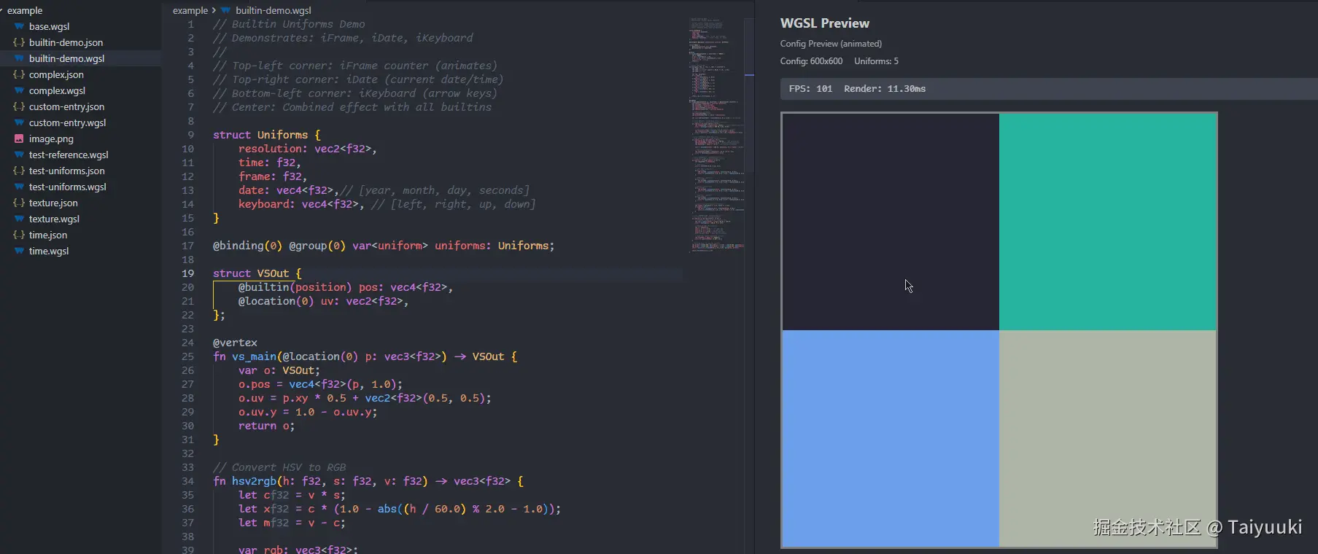Click line number 19 in the gutter
The width and height of the screenshot is (1318, 554).
click(187, 273)
